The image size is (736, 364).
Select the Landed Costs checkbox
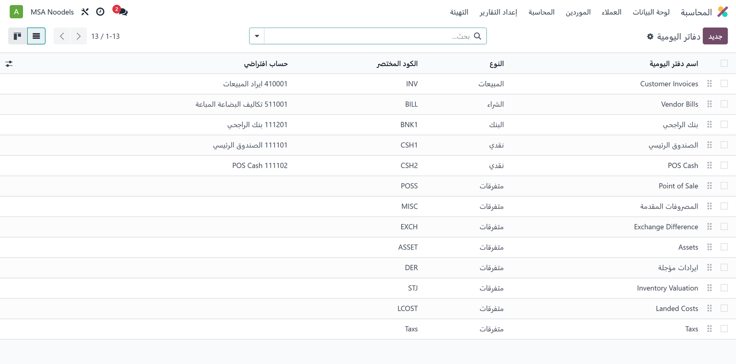(x=724, y=308)
